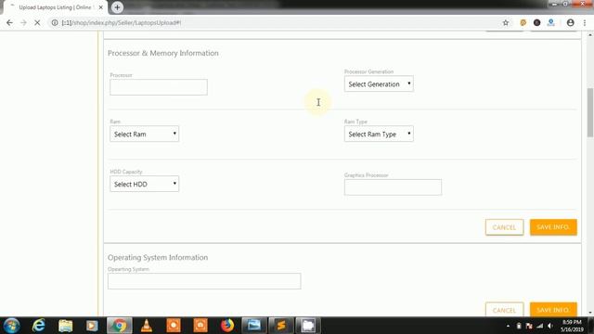Open Chrome's three-dot menu
Viewport: 594px width, 334px height.
[585, 22]
